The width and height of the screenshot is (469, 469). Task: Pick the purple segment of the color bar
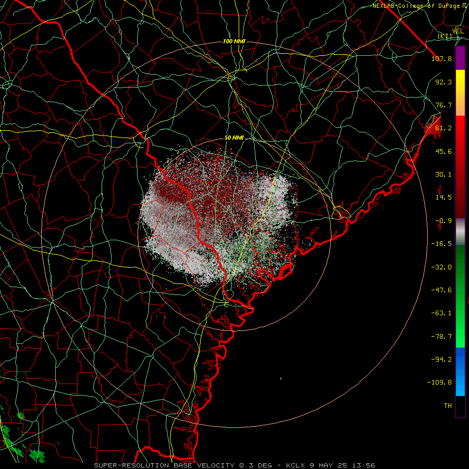click(460, 58)
